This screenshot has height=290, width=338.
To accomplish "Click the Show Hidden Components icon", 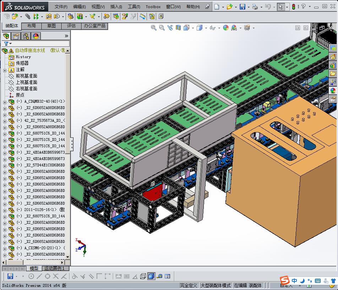I will pyautogui.click(x=70, y=16).
